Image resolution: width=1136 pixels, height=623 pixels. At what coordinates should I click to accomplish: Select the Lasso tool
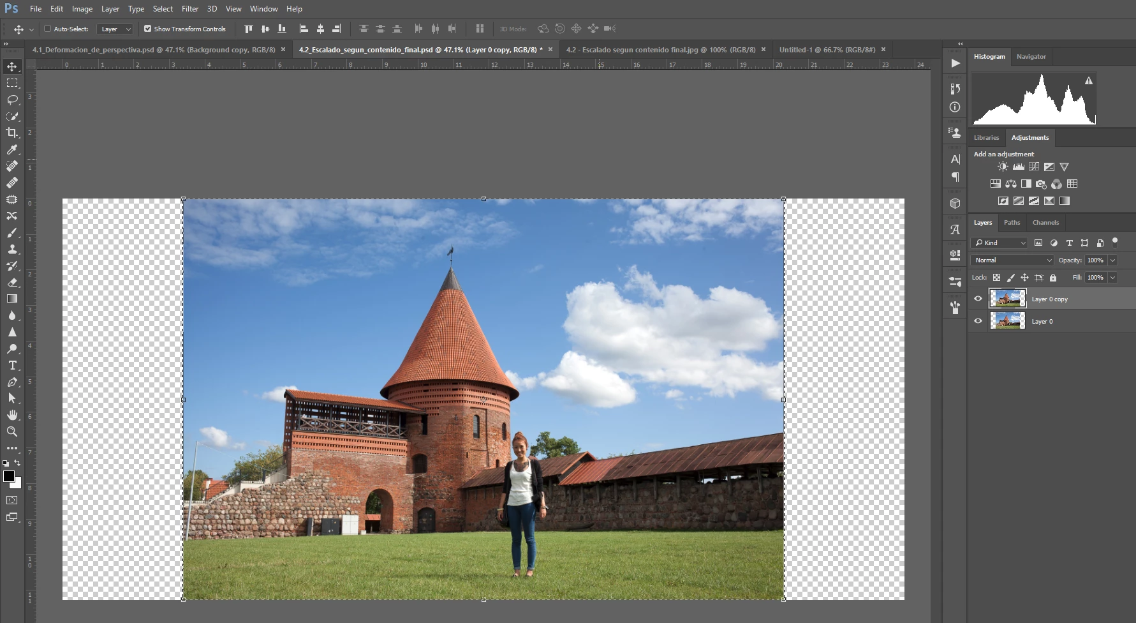point(12,100)
